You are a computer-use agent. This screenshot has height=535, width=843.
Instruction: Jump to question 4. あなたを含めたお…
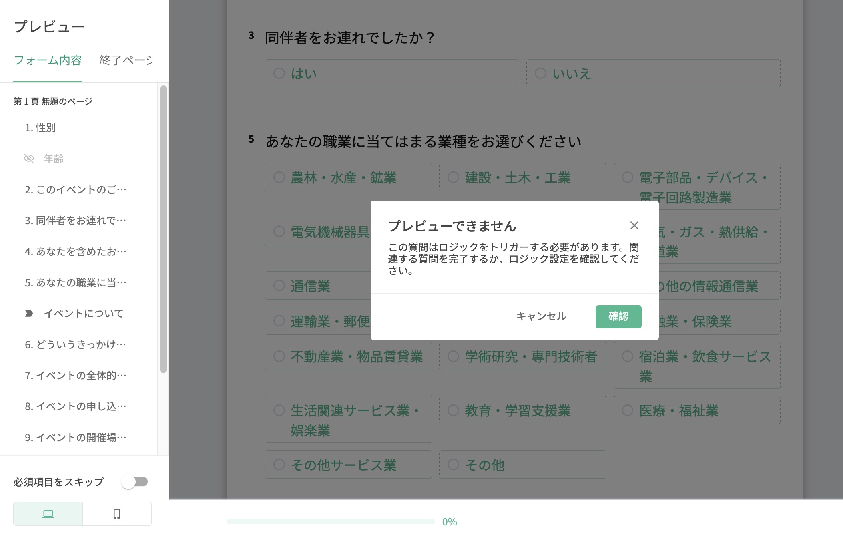tap(76, 252)
